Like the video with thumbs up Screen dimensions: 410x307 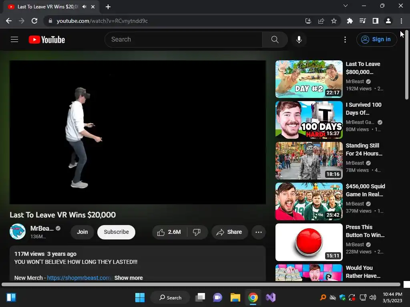click(x=169, y=232)
